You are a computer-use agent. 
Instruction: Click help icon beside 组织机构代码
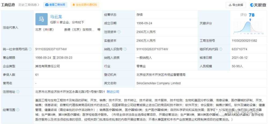pyautogui.click(x=221, y=49)
